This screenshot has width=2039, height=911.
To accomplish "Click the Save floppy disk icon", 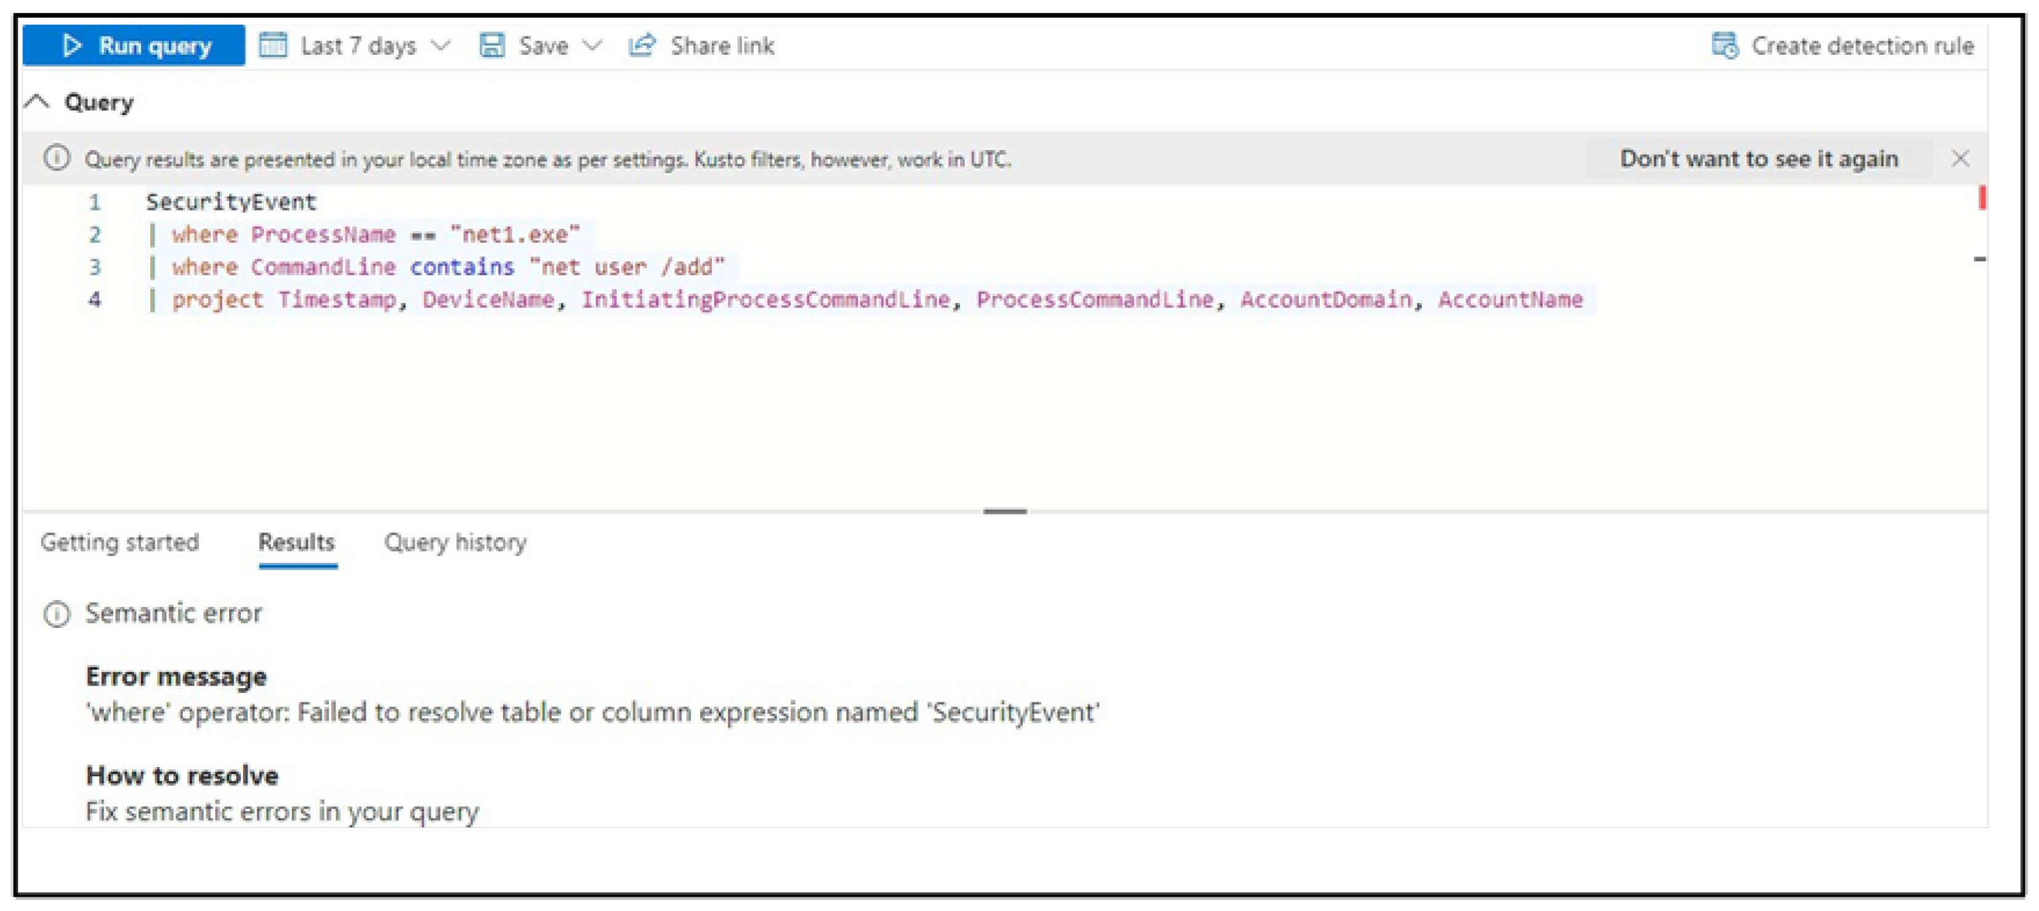I will pyautogui.click(x=491, y=45).
